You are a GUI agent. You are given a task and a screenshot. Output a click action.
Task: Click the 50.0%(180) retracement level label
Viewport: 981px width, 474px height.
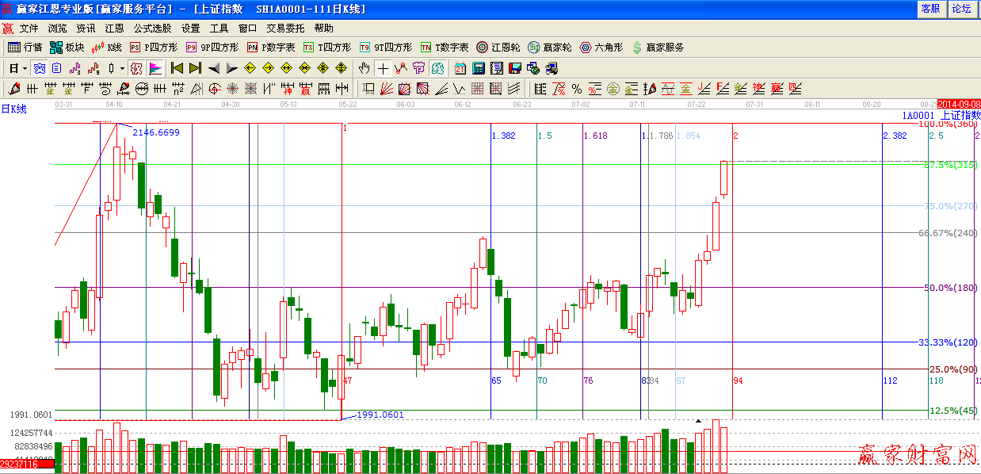pyautogui.click(x=951, y=288)
